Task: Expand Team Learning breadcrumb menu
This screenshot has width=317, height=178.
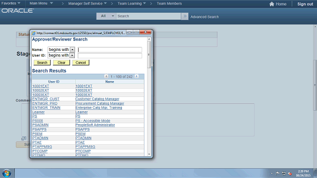Action: 132,3
